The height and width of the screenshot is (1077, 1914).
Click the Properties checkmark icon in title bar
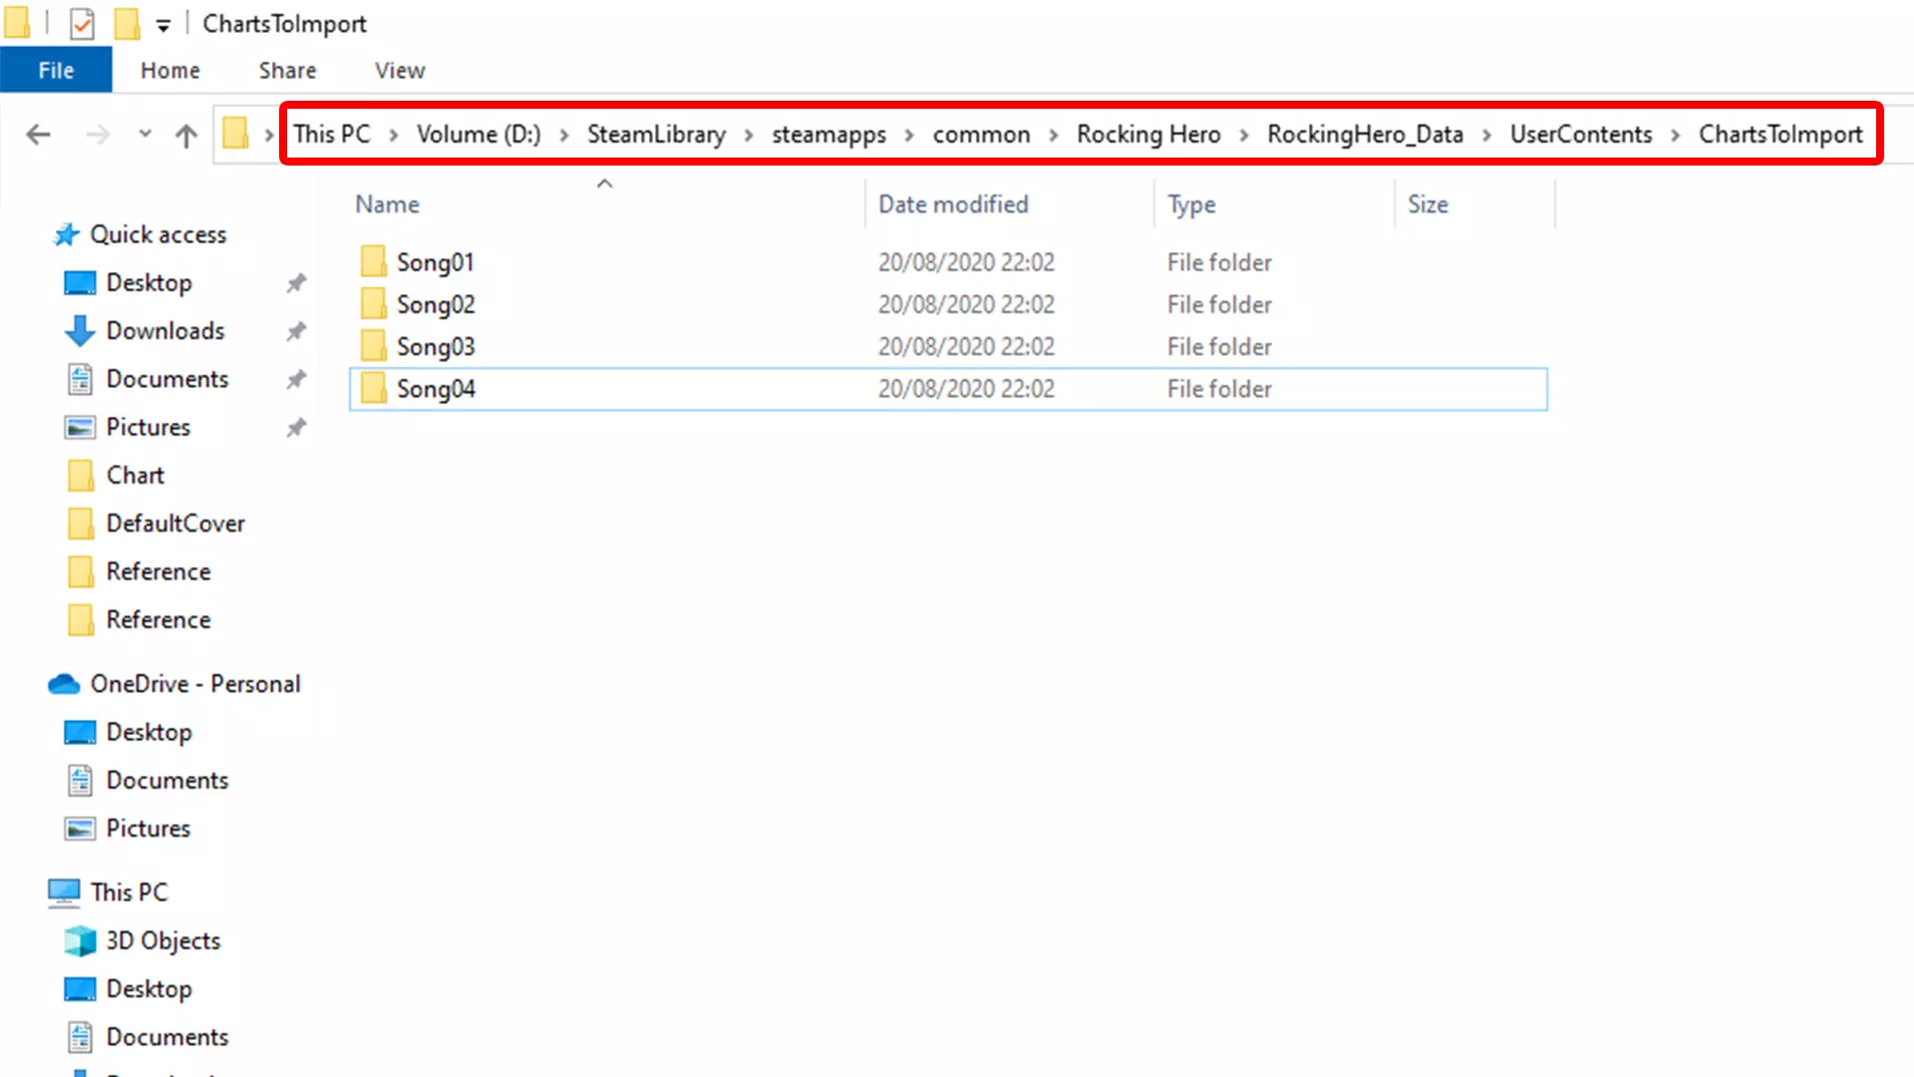82,23
